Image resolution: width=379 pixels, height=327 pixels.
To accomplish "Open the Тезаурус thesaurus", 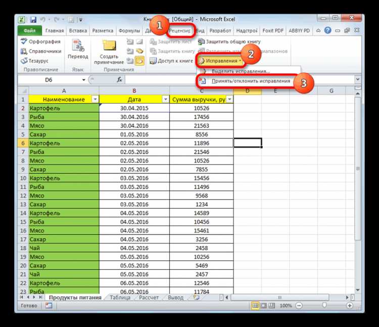I will [x=34, y=61].
